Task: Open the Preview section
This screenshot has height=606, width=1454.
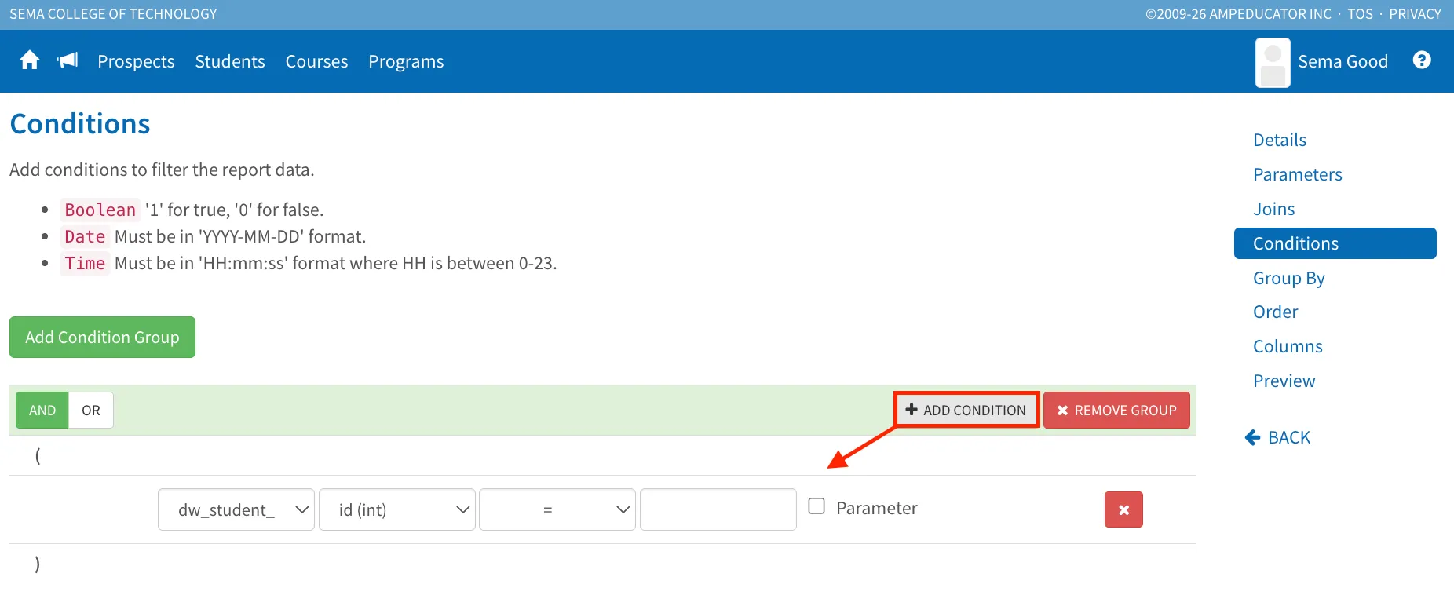Action: click(x=1284, y=381)
